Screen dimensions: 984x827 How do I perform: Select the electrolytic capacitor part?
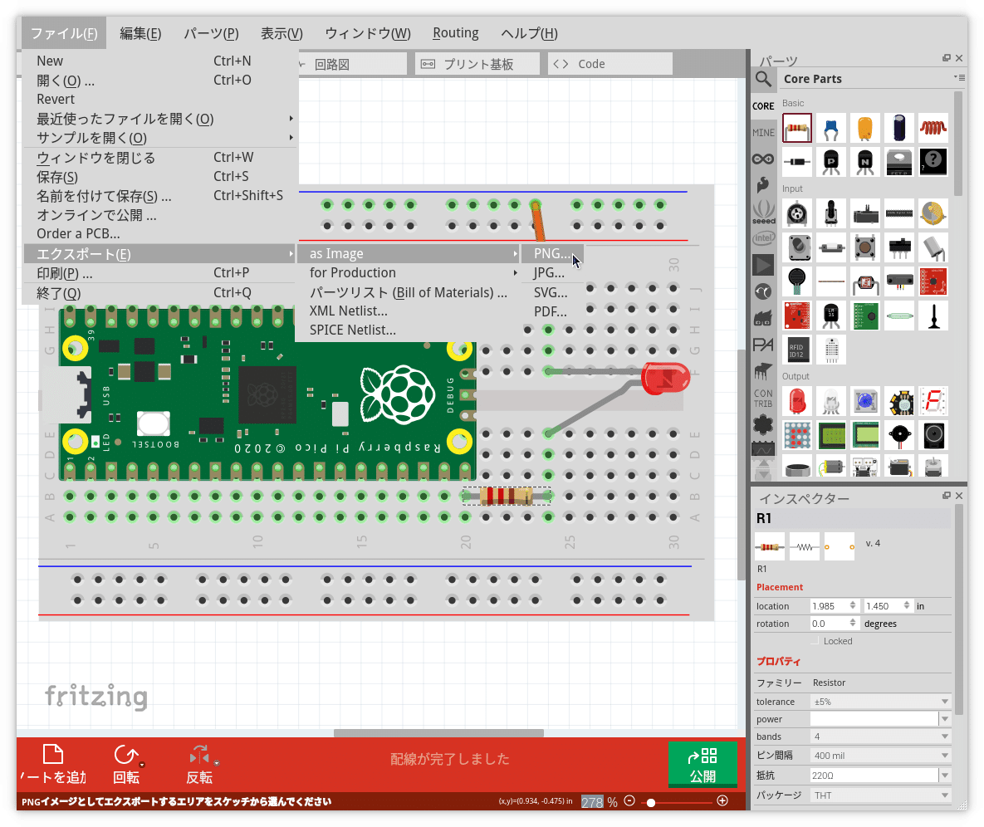point(899,128)
